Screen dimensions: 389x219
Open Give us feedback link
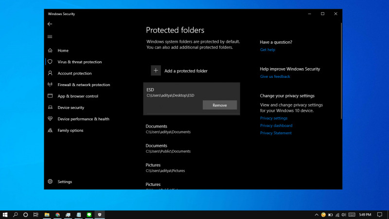coord(275,76)
